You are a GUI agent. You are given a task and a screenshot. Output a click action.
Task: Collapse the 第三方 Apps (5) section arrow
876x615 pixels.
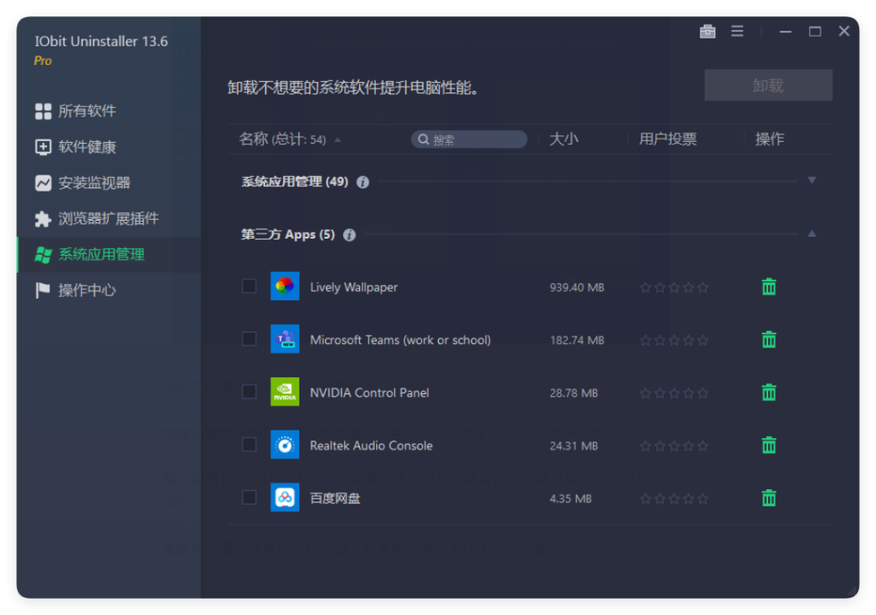tap(812, 234)
